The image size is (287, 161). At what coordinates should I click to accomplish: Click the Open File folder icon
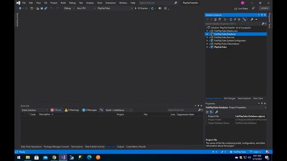point(38,8)
